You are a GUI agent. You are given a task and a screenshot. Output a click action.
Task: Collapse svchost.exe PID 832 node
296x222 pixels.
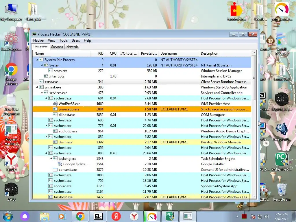[46, 137]
